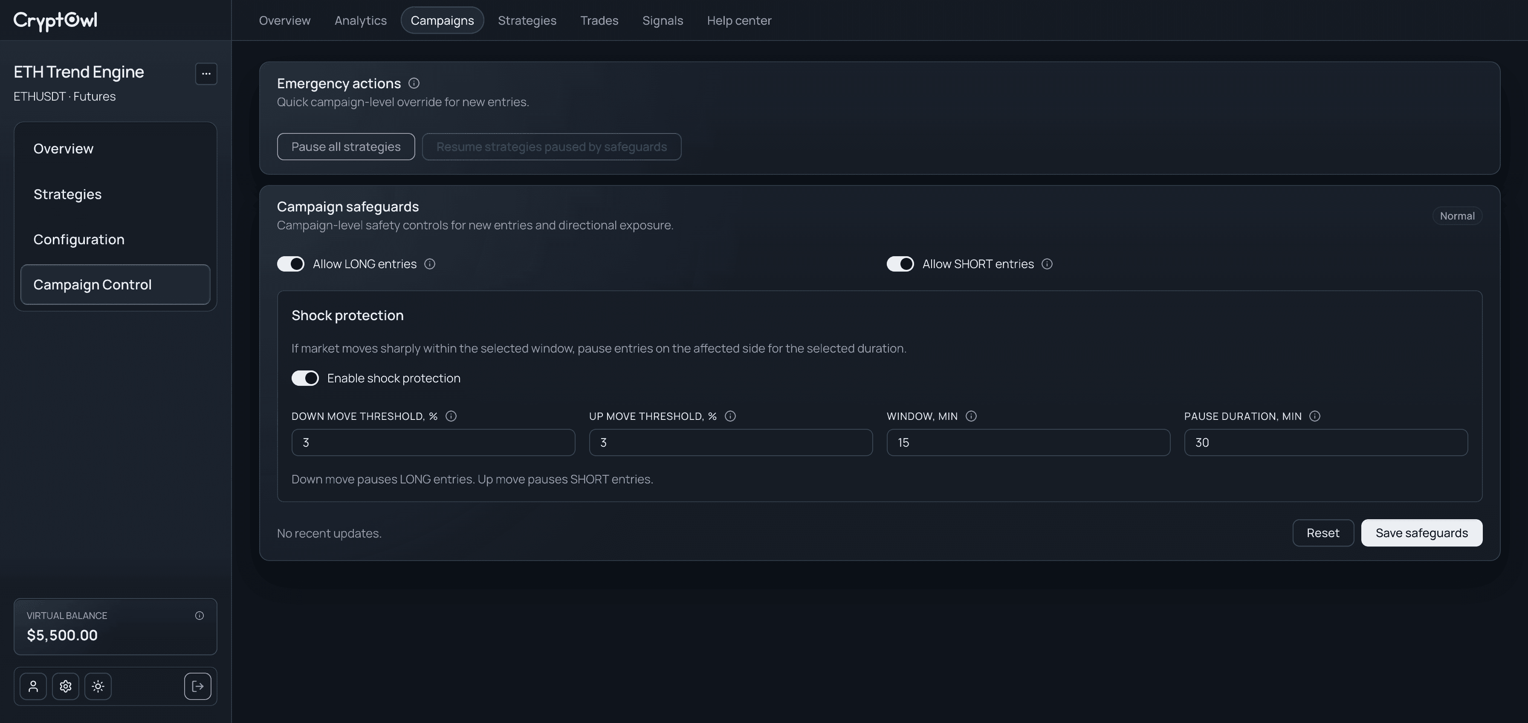
Task: Click the Up move threshold input field
Action: point(731,442)
